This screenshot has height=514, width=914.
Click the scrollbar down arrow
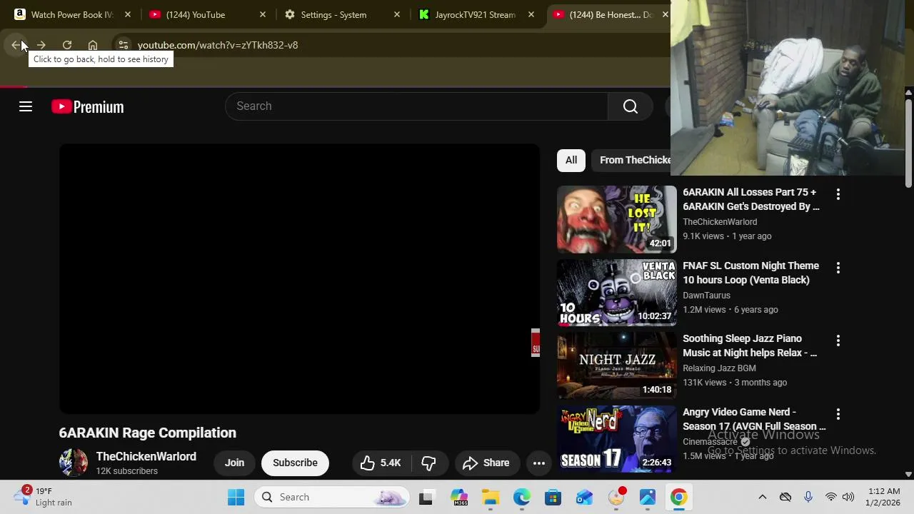tap(908, 474)
